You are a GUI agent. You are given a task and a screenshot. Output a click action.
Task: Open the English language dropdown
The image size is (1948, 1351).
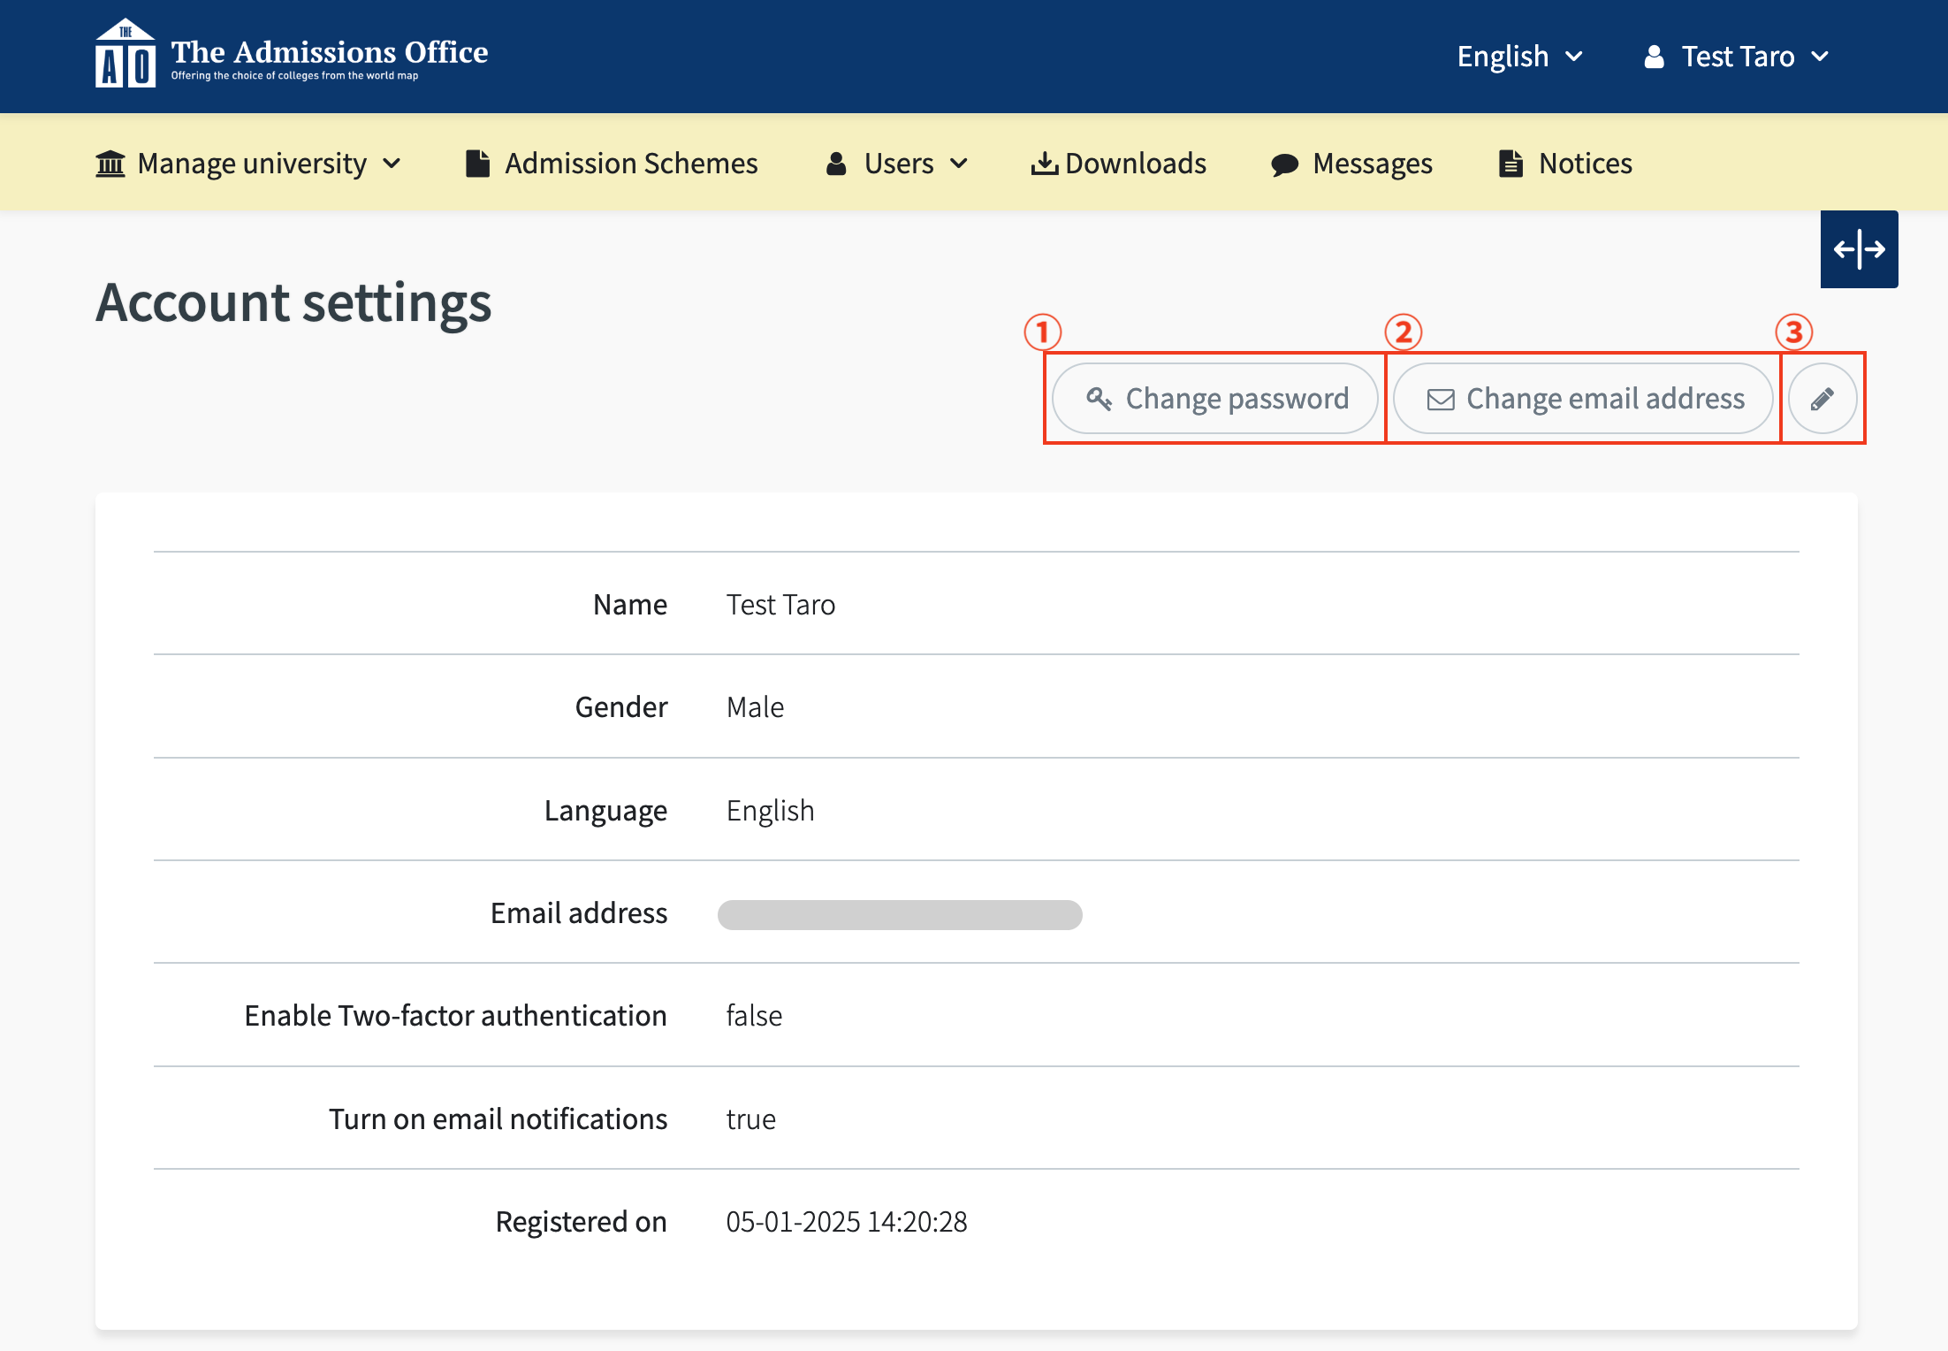(x=1519, y=57)
